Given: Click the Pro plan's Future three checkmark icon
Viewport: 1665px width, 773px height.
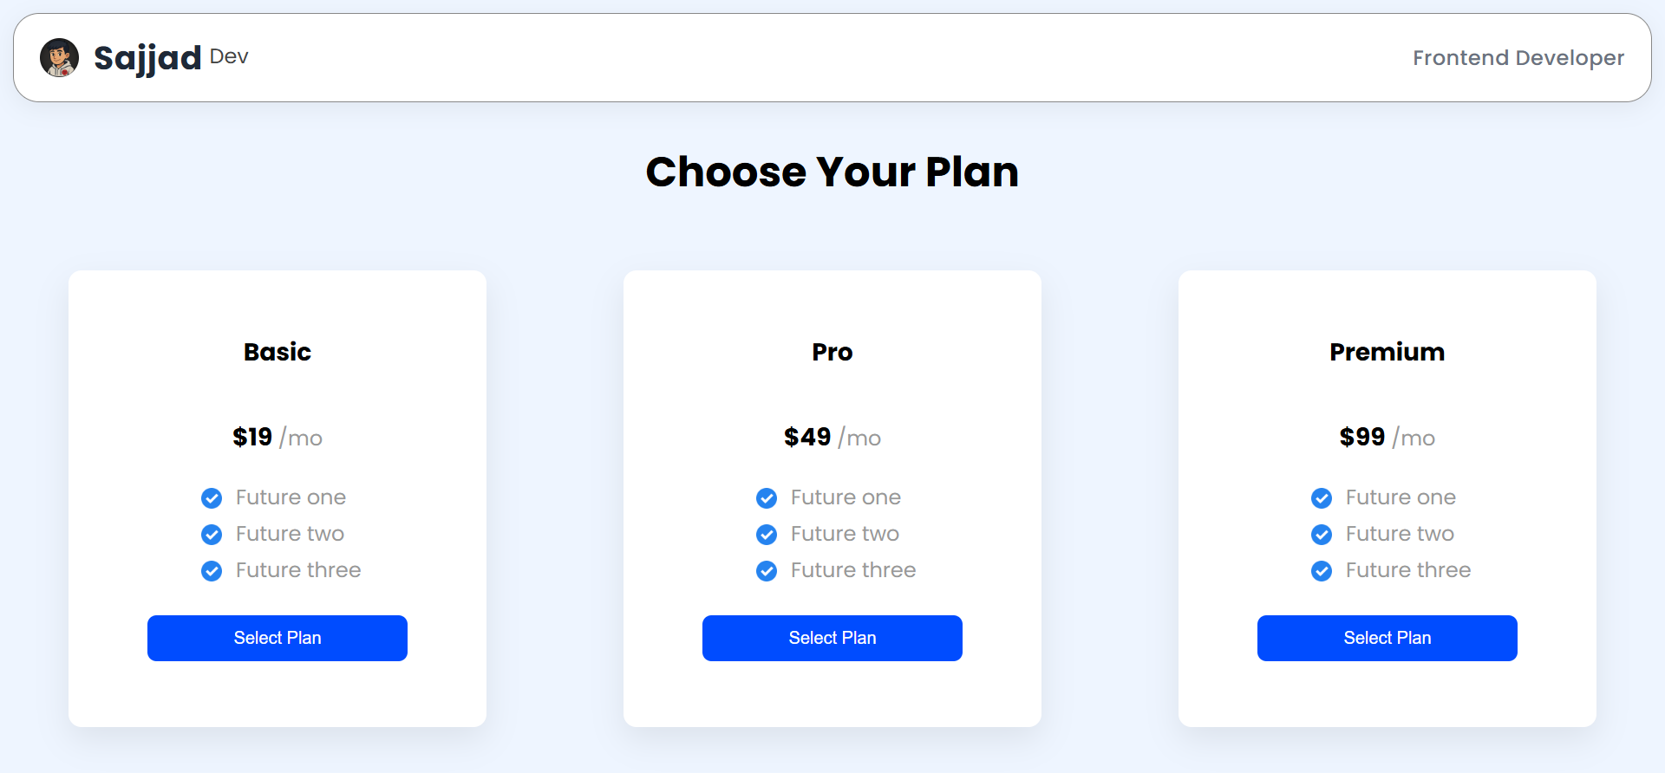Looking at the screenshot, I should (767, 571).
